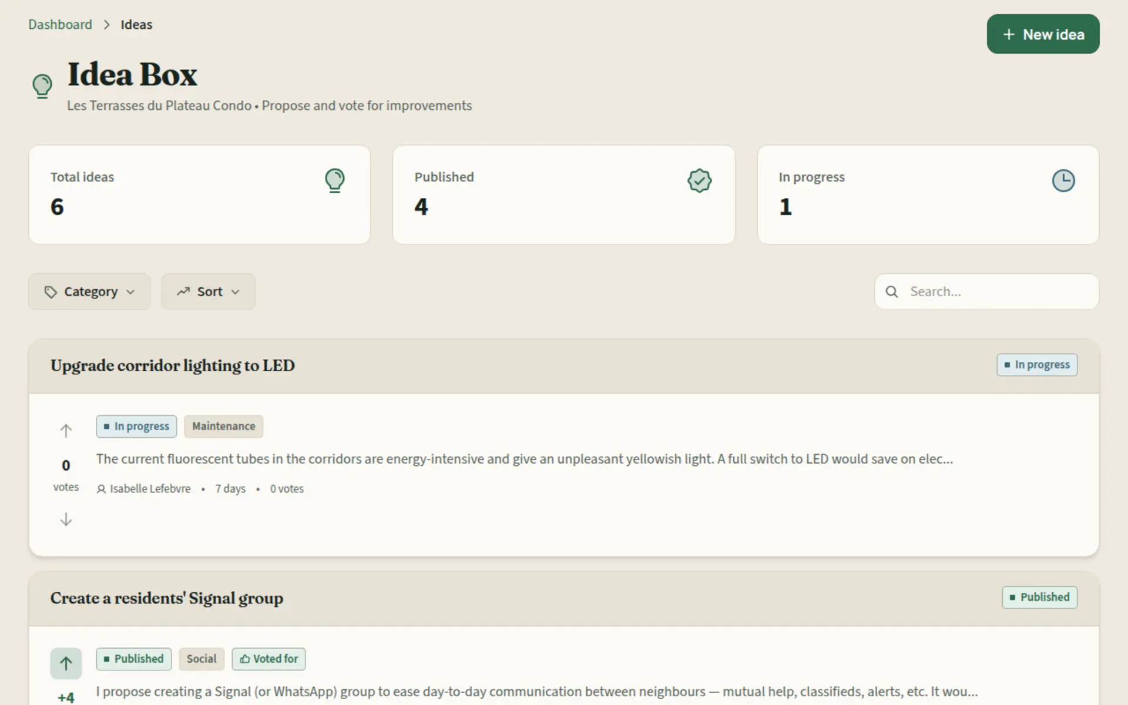Downvote the corridor lighting LED idea

[x=66, y=519]
